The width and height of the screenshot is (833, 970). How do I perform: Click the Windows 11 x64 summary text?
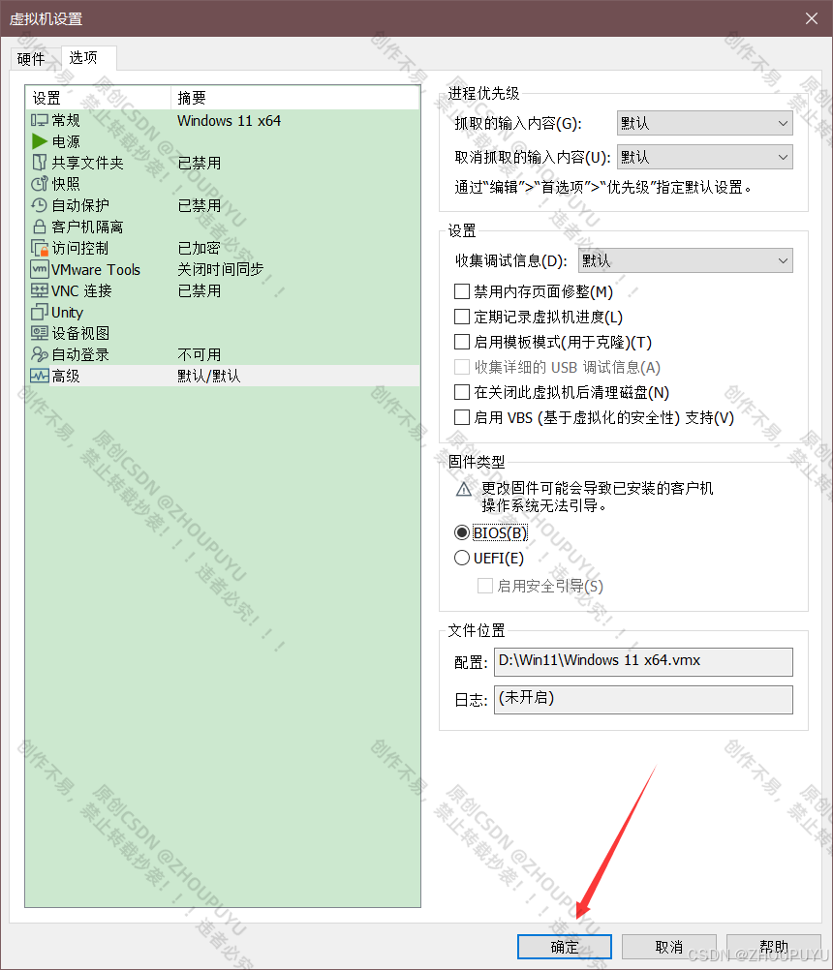click(229, 121)
